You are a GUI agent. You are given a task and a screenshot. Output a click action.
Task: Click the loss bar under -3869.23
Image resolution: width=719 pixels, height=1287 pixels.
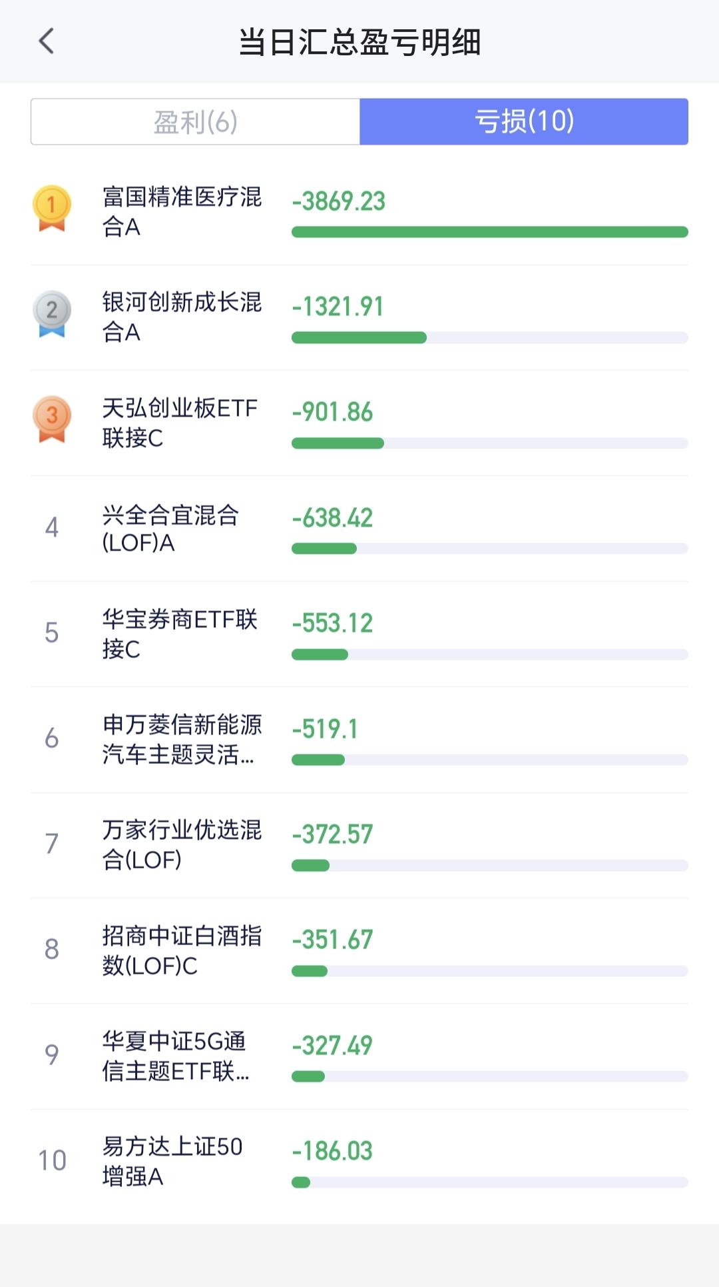pos(490,232)
